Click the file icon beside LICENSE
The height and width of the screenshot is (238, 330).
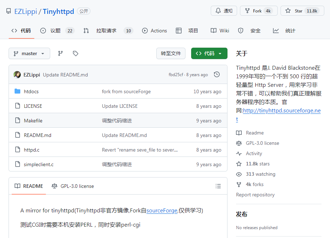click(x=18, y=106)
